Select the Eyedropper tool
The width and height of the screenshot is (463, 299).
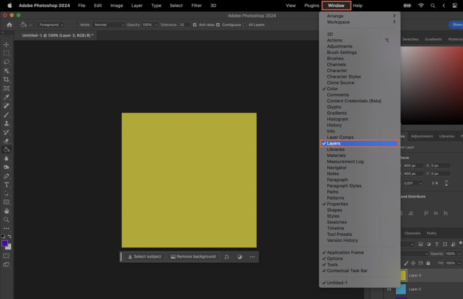click(x=6, y=97)
